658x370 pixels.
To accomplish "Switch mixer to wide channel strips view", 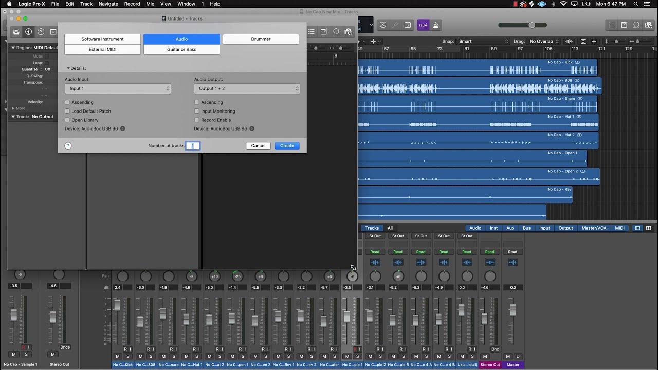I will click(649, 228).
